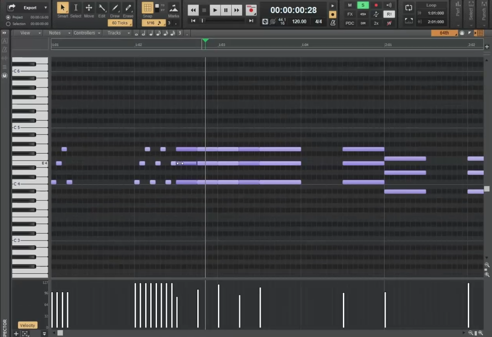Click the Fast Forward button

(237, 10)
